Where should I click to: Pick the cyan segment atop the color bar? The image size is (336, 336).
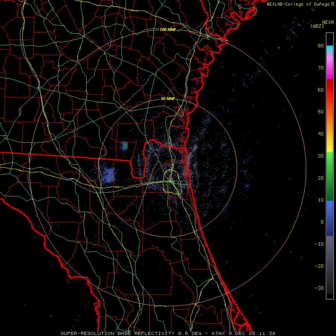click(x=330, y=50)
